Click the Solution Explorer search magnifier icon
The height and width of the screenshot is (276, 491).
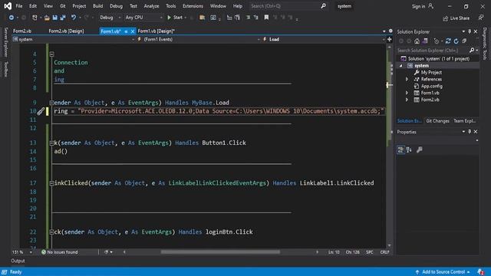coord(472,50)
